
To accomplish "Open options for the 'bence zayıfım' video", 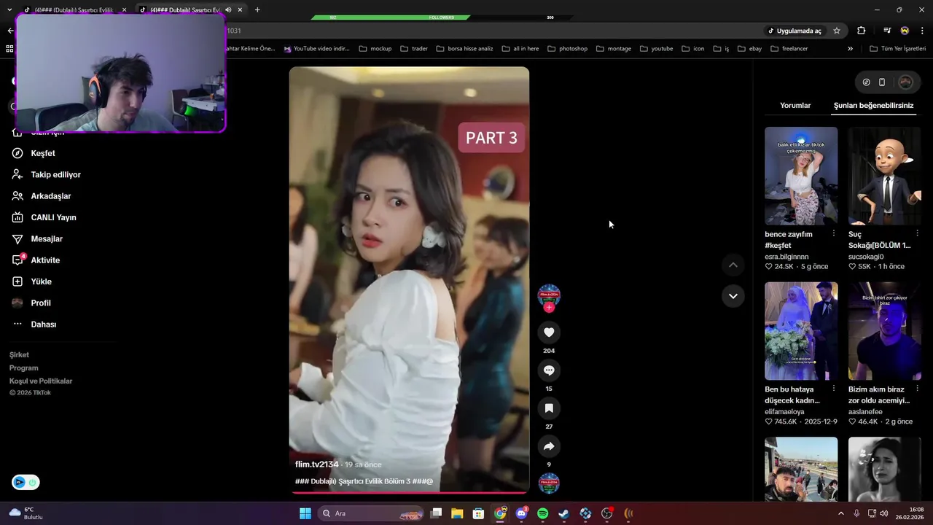I will pyautogui.click(x=833, y=234).
